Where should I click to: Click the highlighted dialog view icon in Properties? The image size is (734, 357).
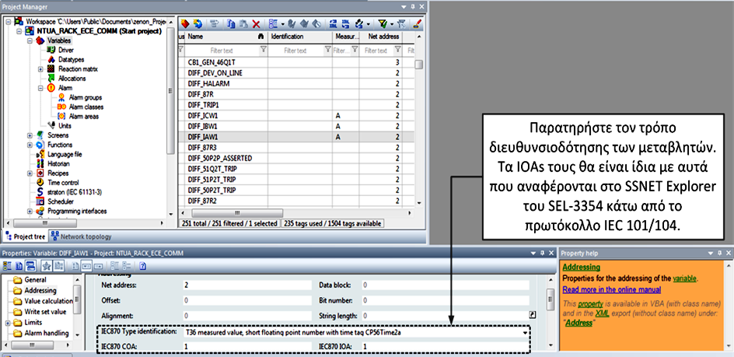coord(30,266)
